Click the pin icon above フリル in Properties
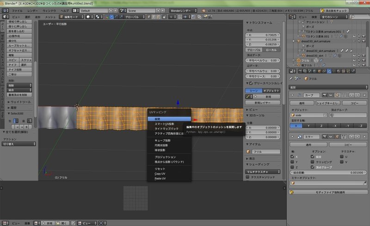 [x=291, y=79]
